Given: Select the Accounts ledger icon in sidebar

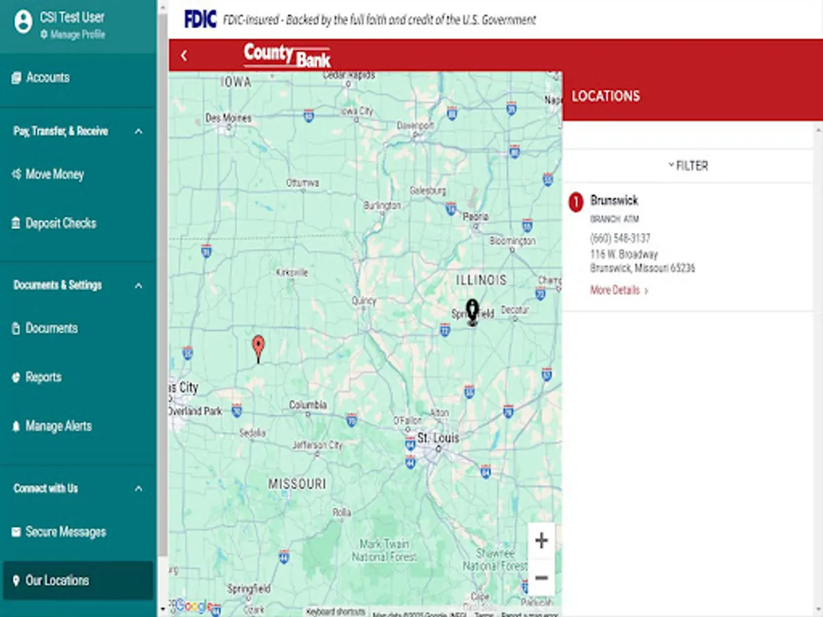Looking at the screenshot, I should [x=17, y=77].
